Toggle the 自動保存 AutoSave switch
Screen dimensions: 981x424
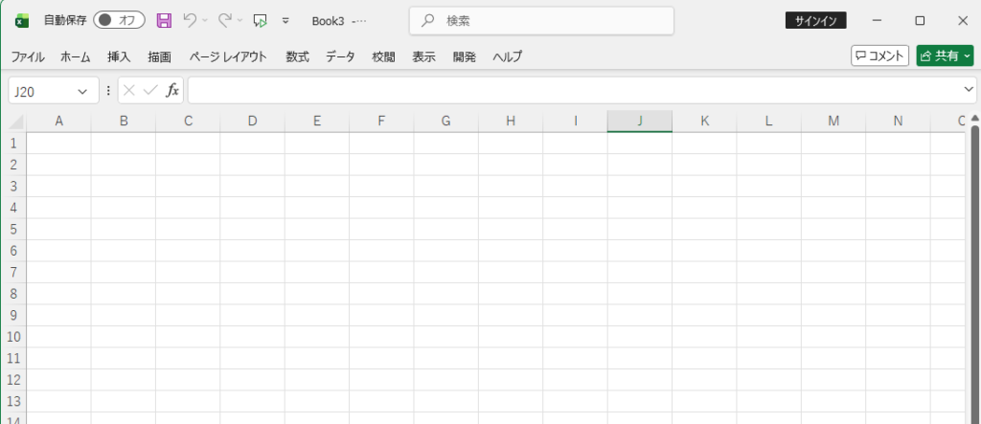point(119,20)
